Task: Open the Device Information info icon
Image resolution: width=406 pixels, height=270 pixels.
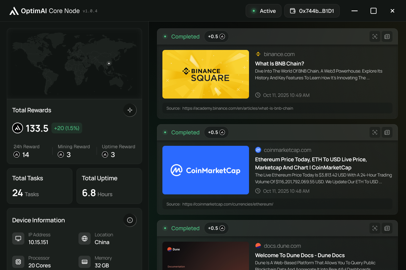Action: (x=130, y=220)
